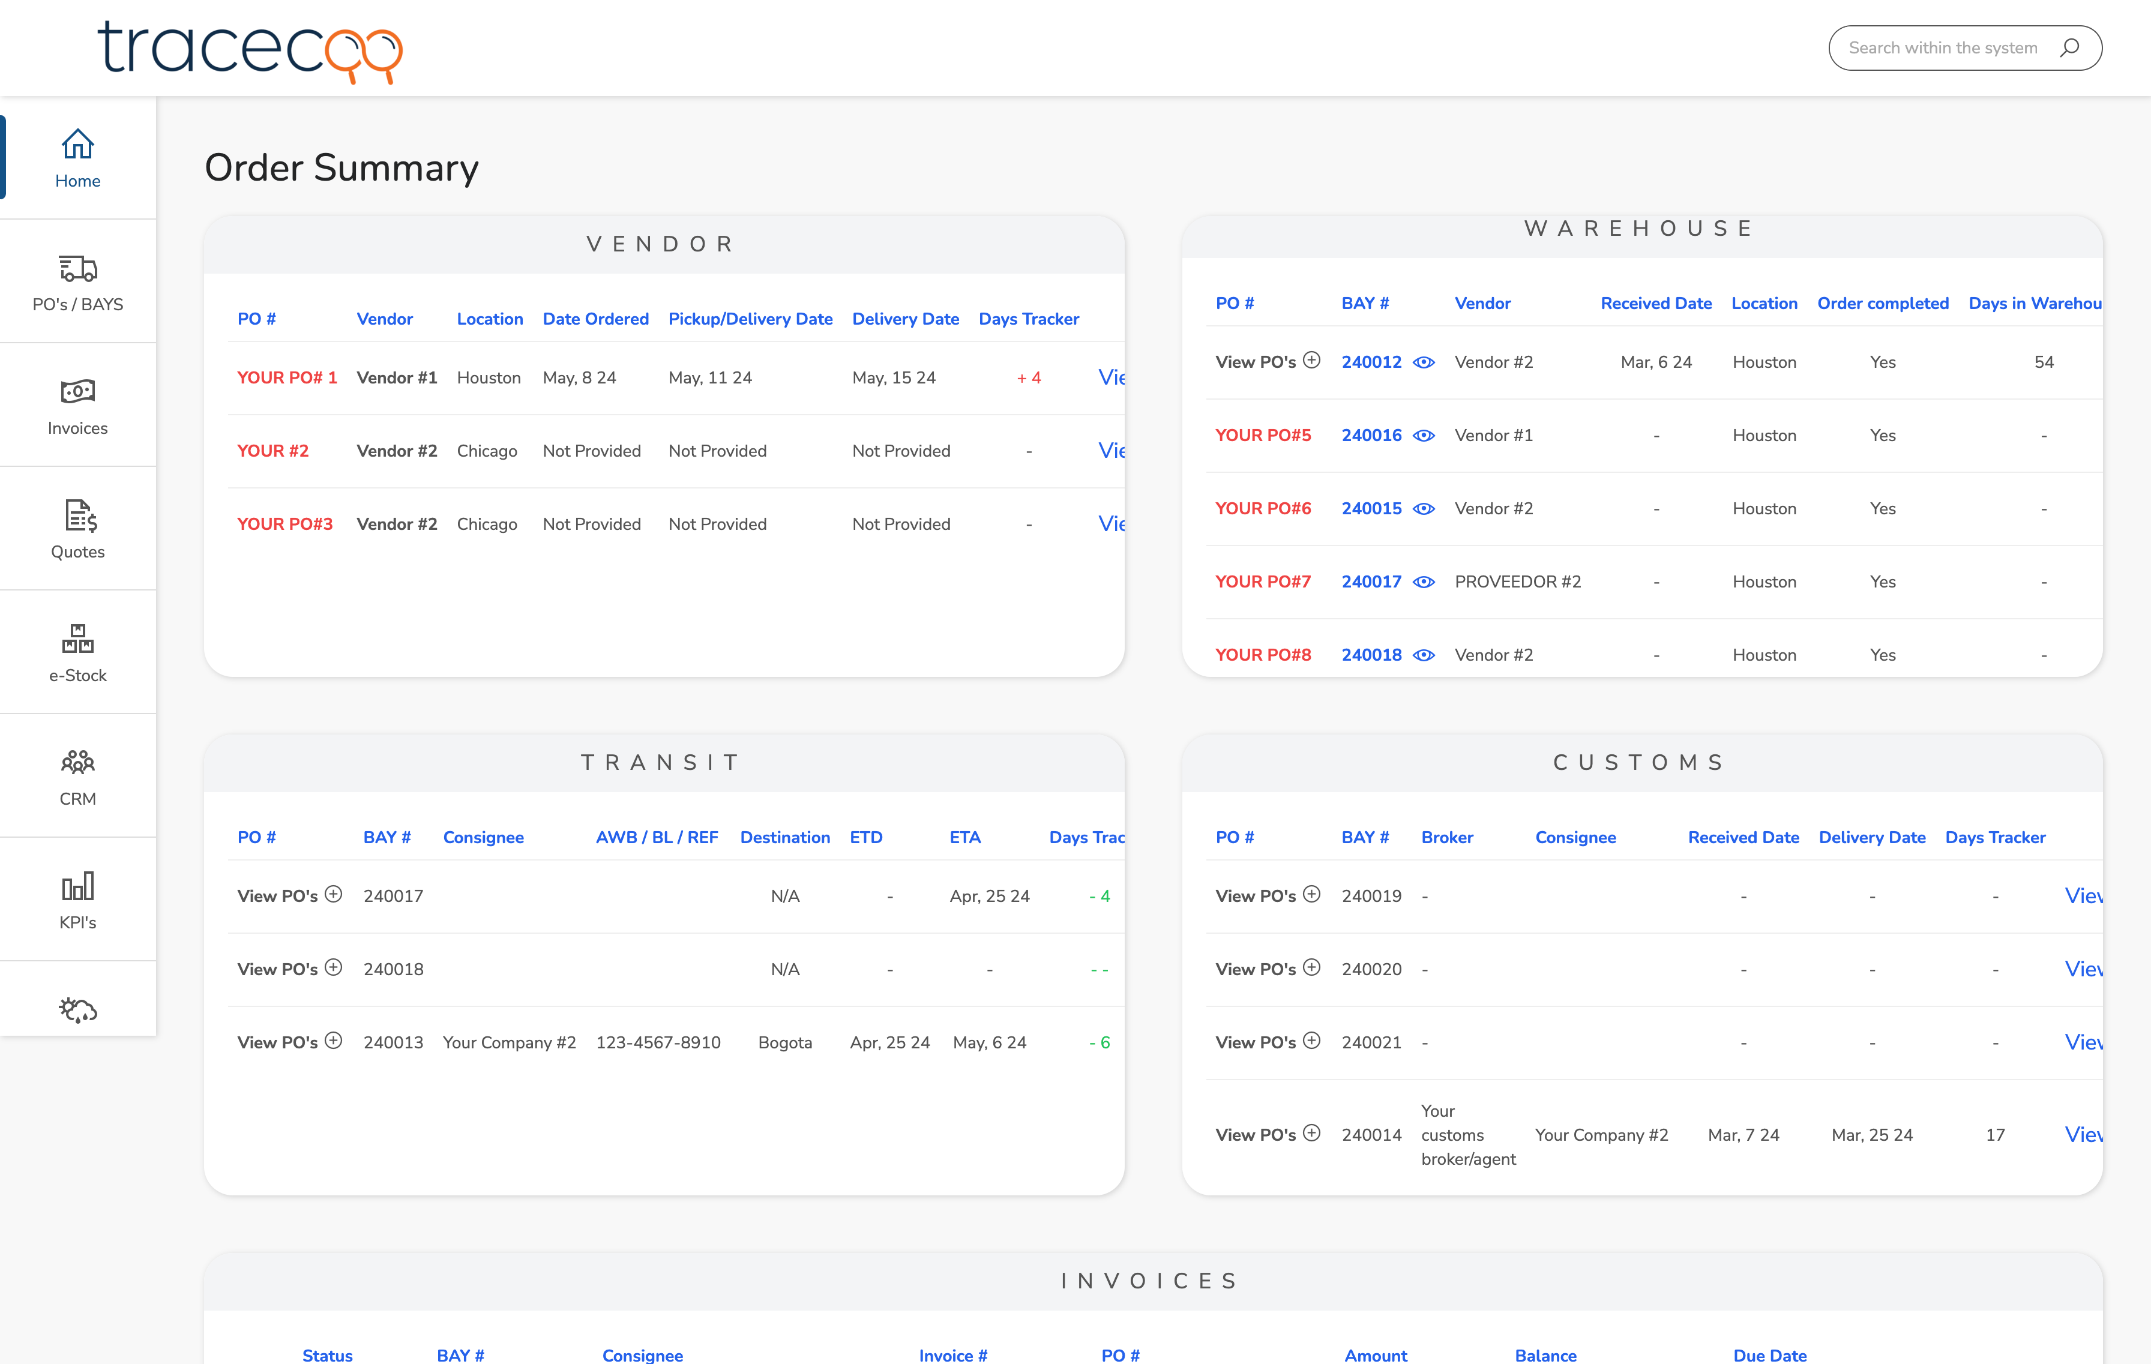The height and width of the screenshot is (1364, 2151).
Task: Click the Search within the system field
Action: point(1942,48)
